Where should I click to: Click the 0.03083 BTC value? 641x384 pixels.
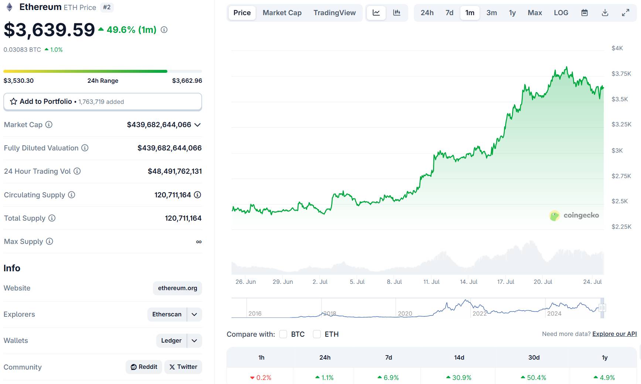click(22, 50)
